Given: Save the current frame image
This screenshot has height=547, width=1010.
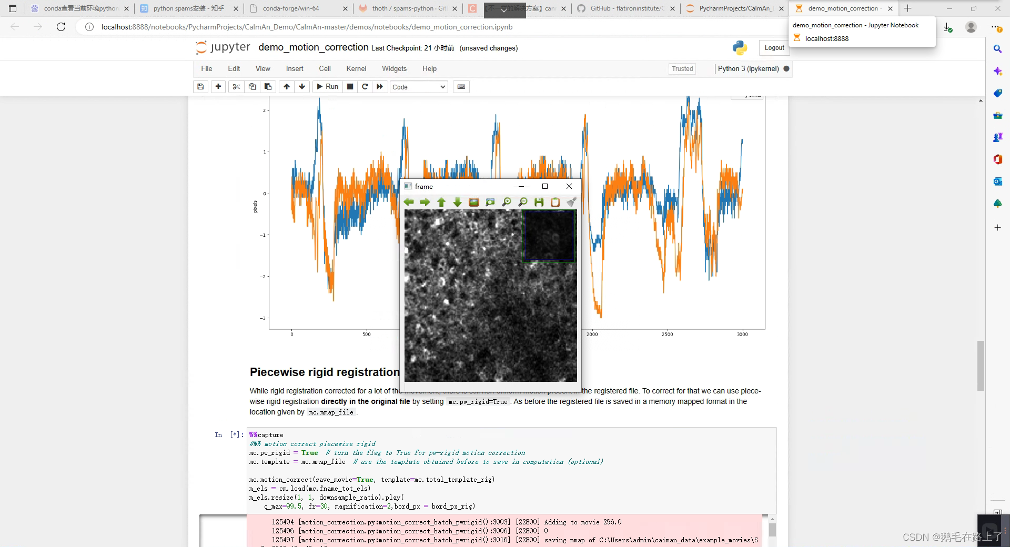Looking at the screenshot, I should point(539,202).
